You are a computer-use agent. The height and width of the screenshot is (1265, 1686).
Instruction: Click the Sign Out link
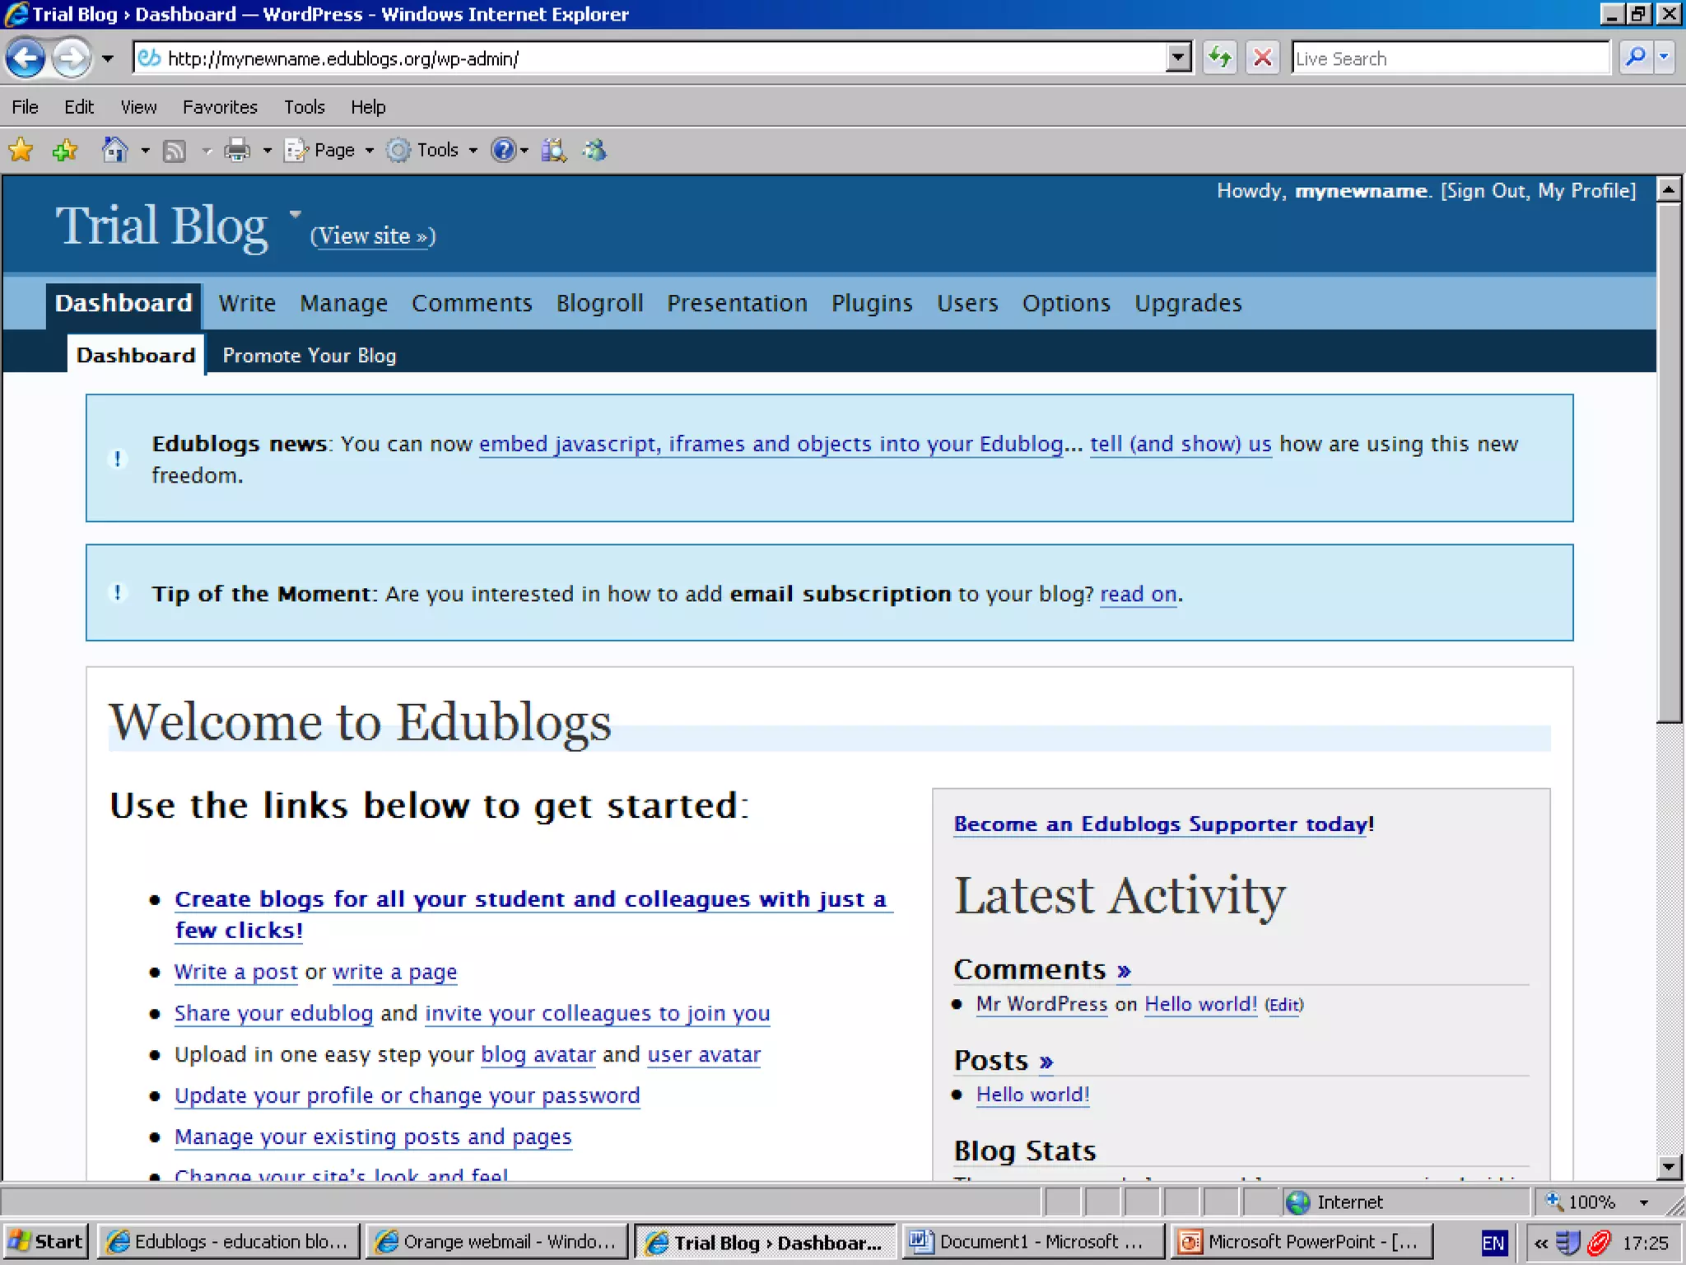tap(1485, 191)
